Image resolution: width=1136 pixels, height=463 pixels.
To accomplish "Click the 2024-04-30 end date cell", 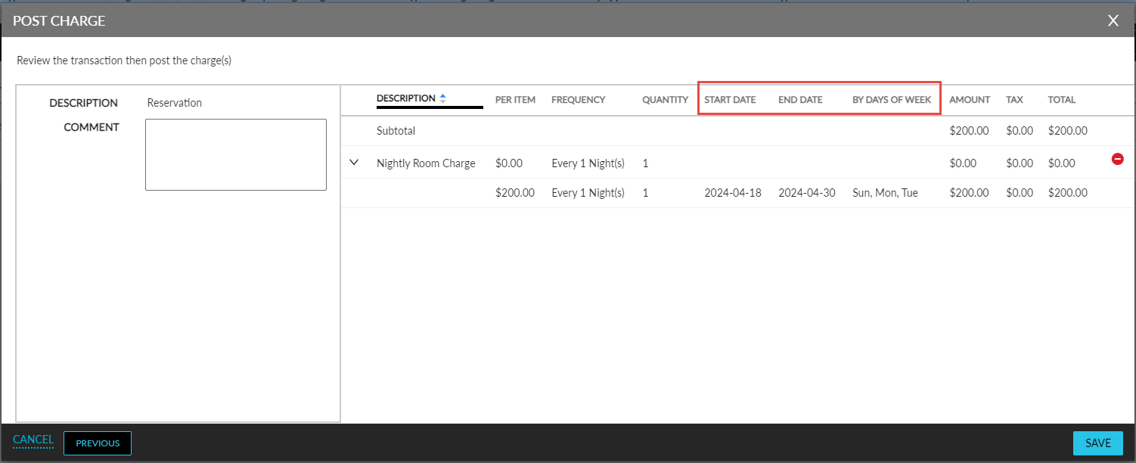I will pos(807,193).
